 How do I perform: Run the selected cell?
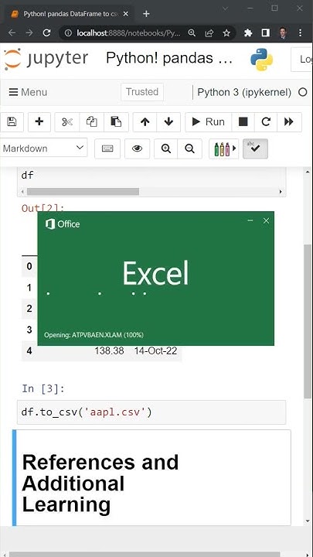209,122
